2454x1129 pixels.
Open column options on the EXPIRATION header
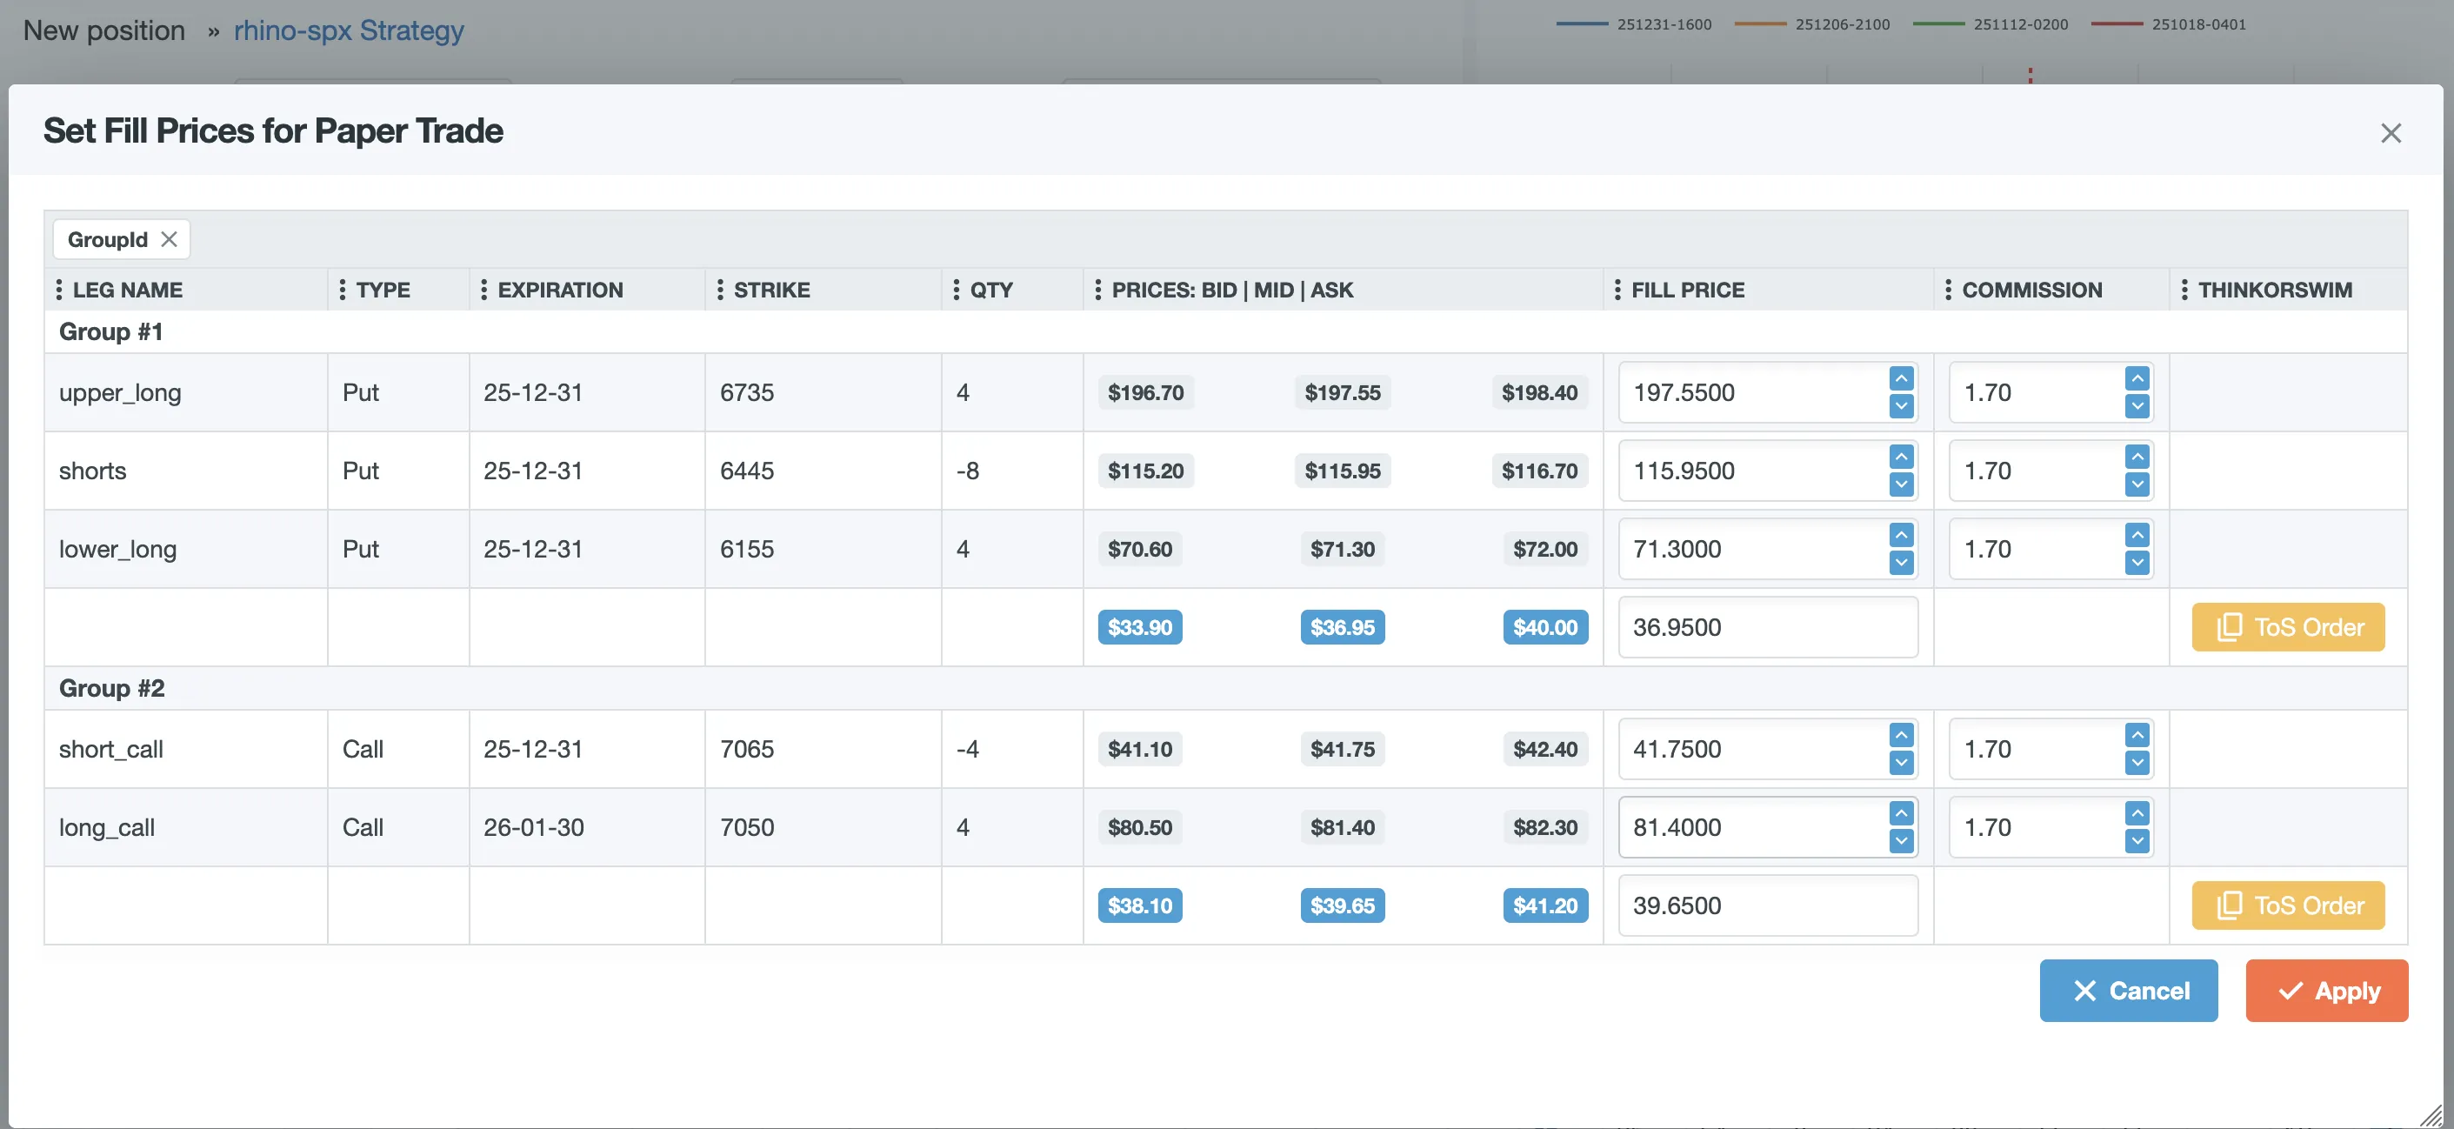(484, 290)
